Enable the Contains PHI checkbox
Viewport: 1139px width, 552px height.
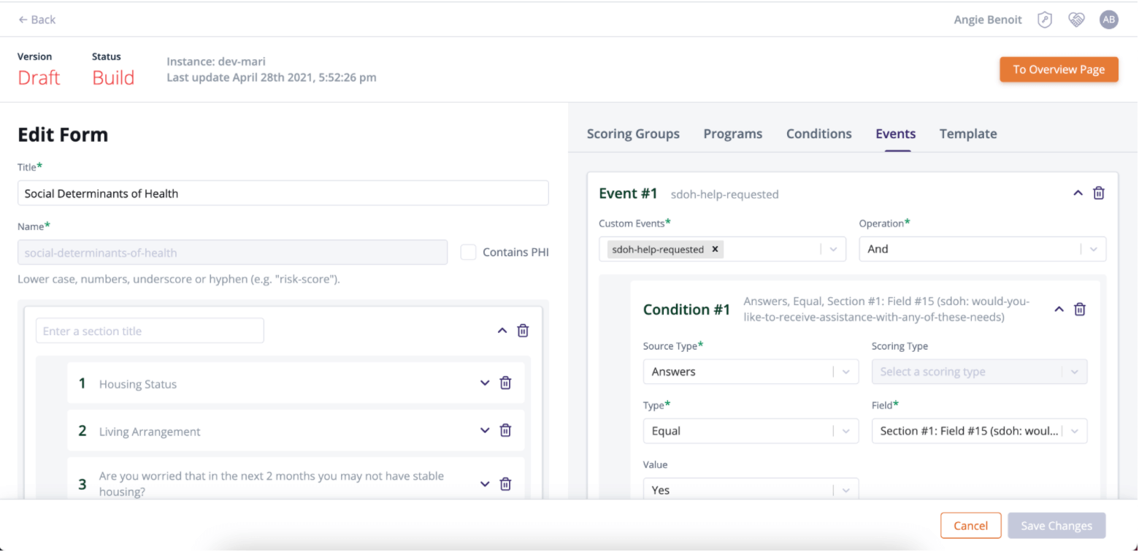468,252
